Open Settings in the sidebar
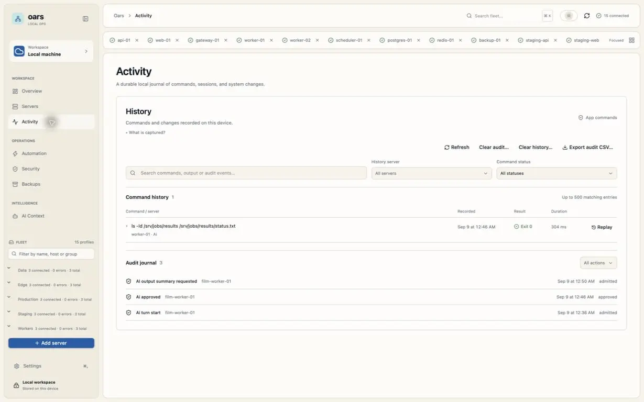 pyautogui.click(x=51, y=366)
